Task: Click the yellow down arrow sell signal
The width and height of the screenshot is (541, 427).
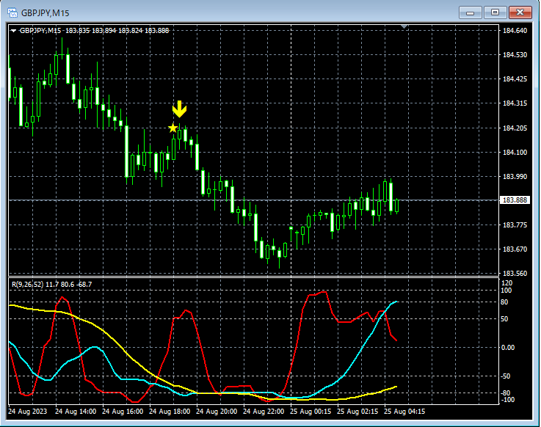Action: (179, 109)
